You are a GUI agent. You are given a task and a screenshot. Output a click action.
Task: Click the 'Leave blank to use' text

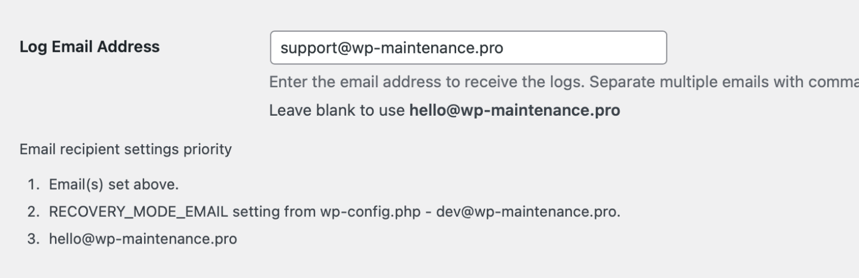pyautogui.click(x=337, y=111)
